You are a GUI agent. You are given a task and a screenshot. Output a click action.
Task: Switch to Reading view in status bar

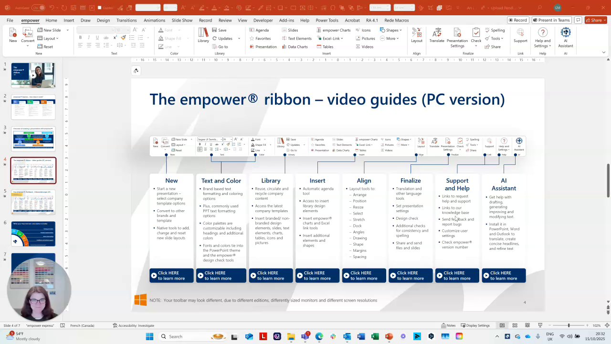[527, 325]
